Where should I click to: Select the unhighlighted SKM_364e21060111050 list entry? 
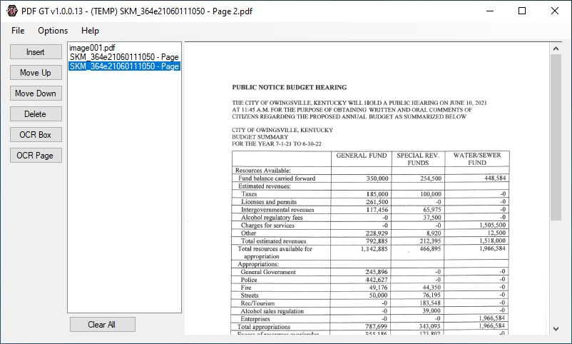point(124,57)
